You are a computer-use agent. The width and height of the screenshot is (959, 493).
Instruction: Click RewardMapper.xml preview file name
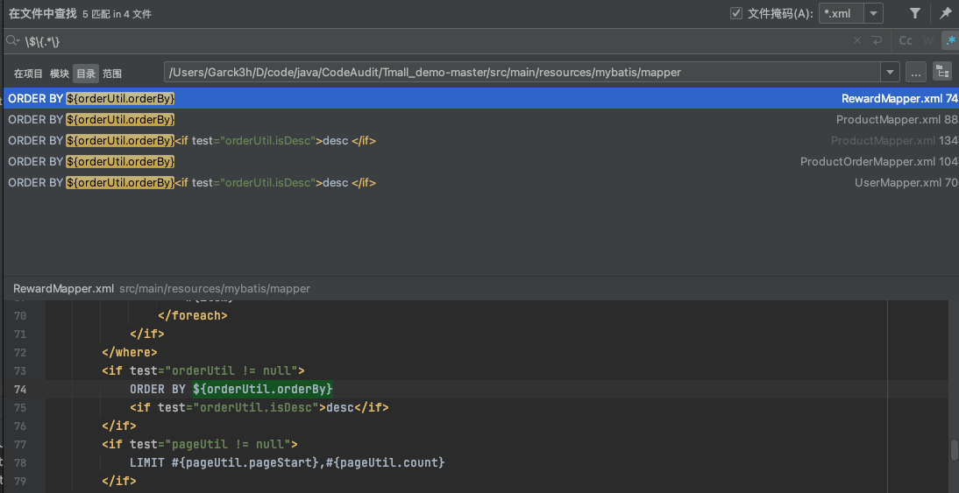(x=64, y=288)
